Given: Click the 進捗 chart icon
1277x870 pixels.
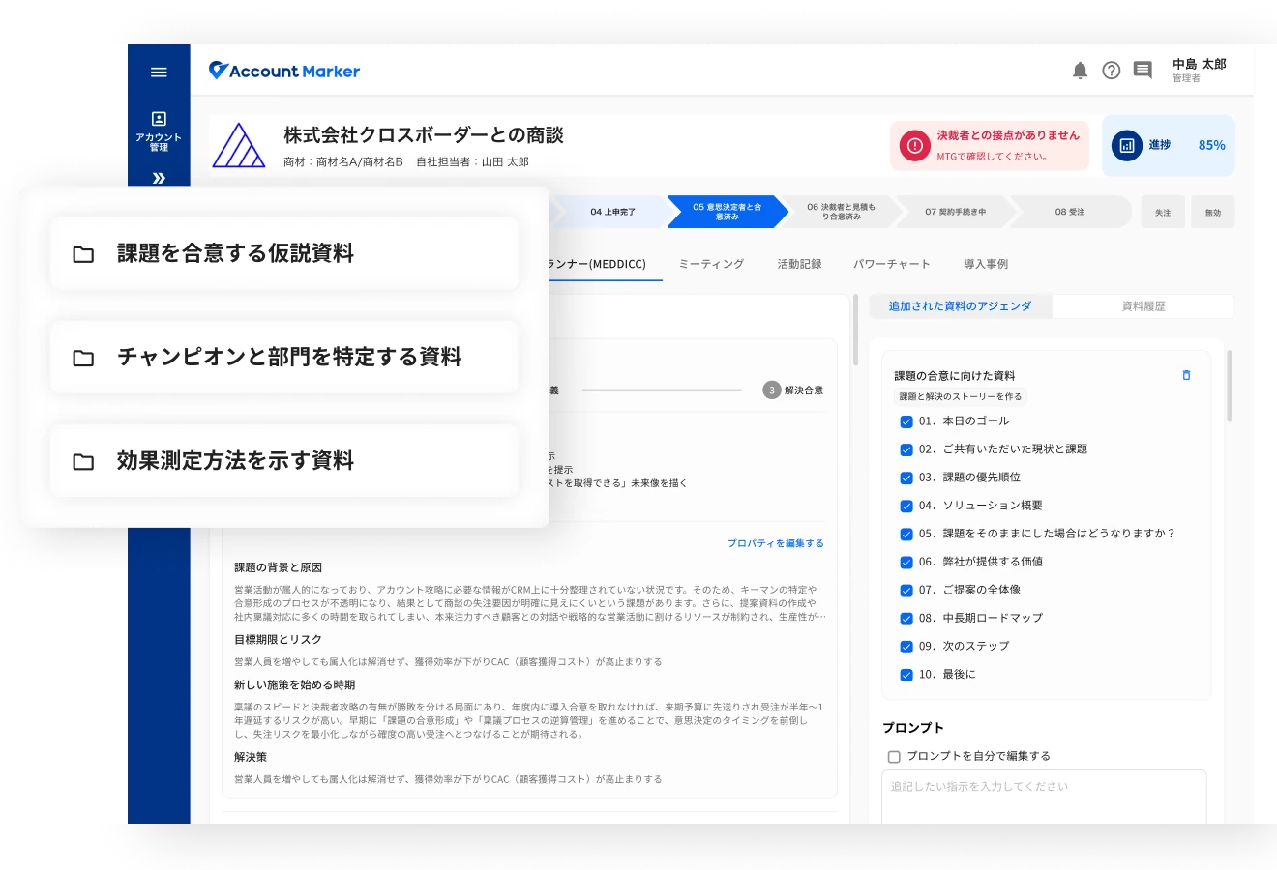Looking at the screenshot, I should 1126,145.
